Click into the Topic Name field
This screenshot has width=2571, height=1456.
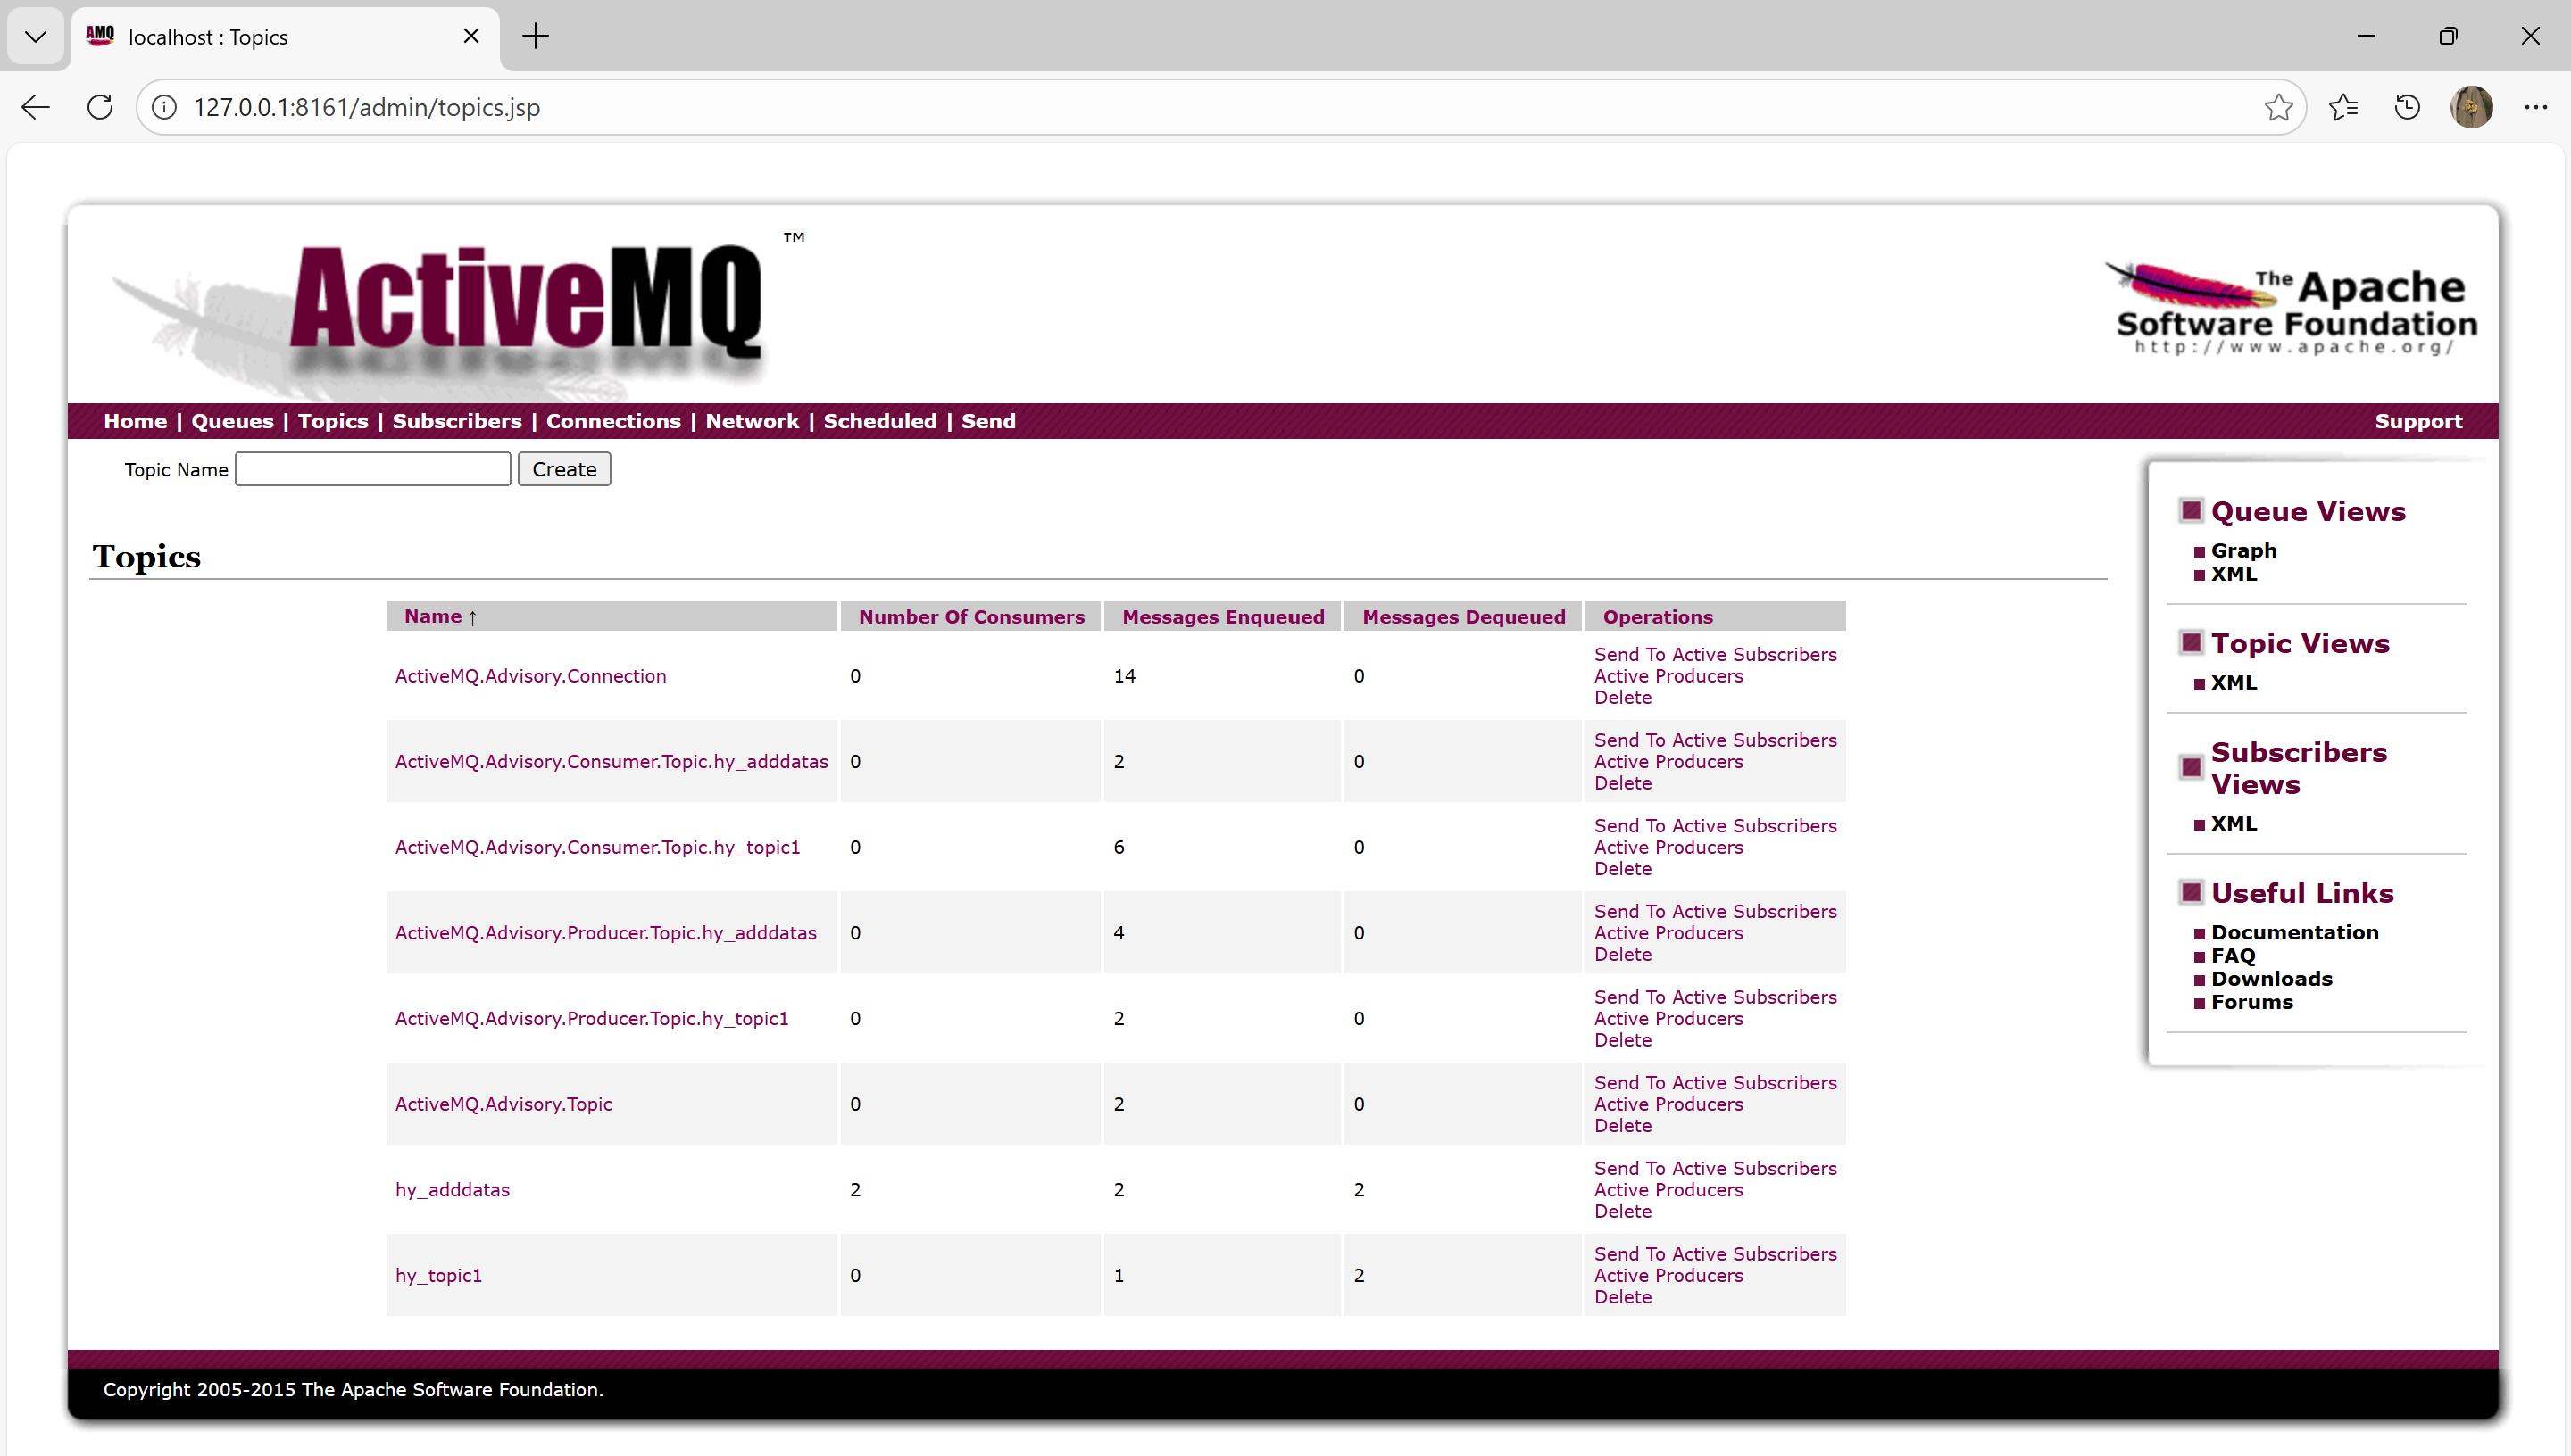click(x=372, y=469)
